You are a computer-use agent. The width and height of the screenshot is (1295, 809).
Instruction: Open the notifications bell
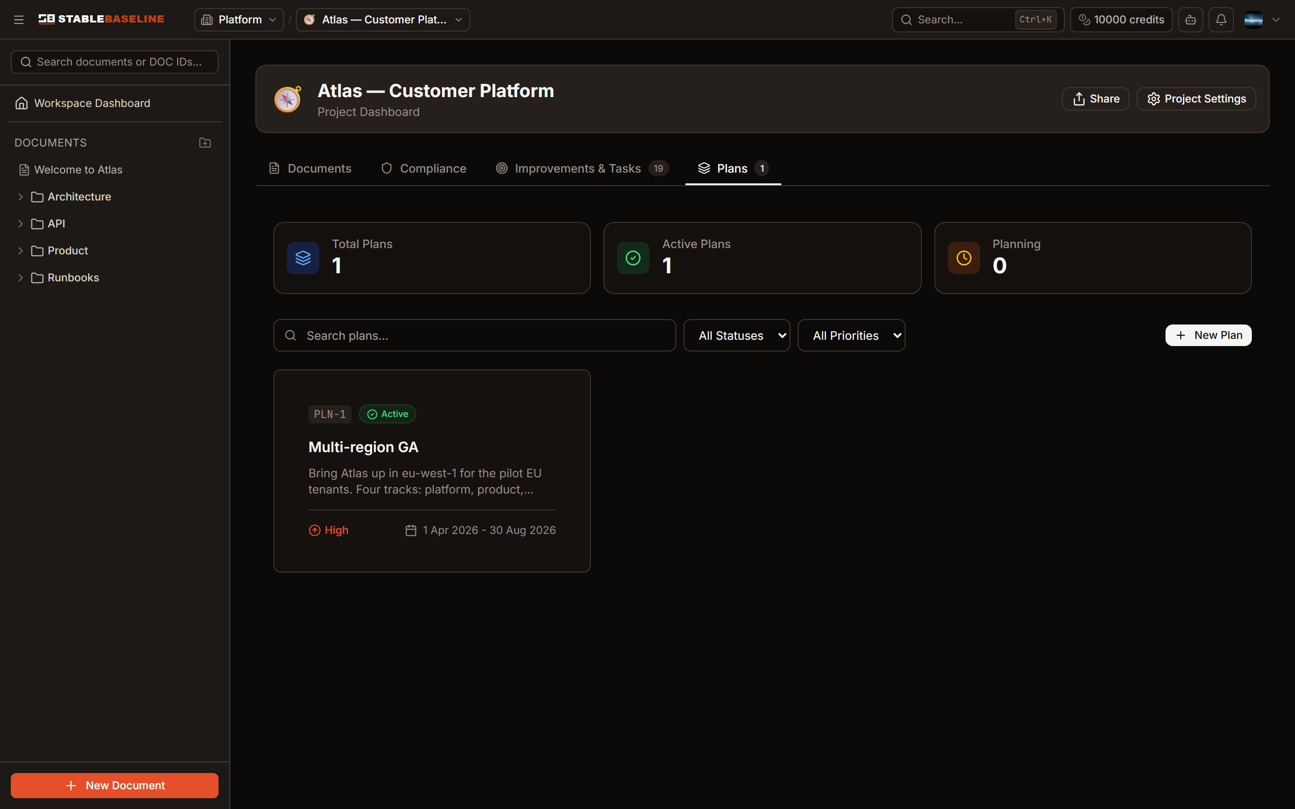click(x=1221, y=20)
